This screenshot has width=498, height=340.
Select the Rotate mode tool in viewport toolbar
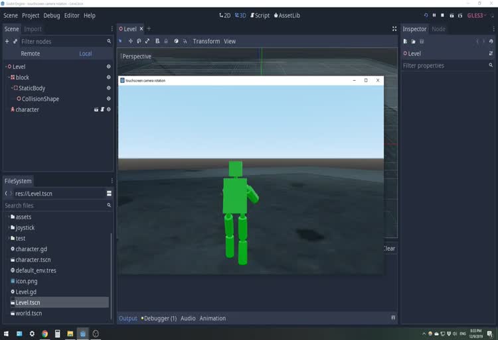pyautogui.click(x=139, y=41)
